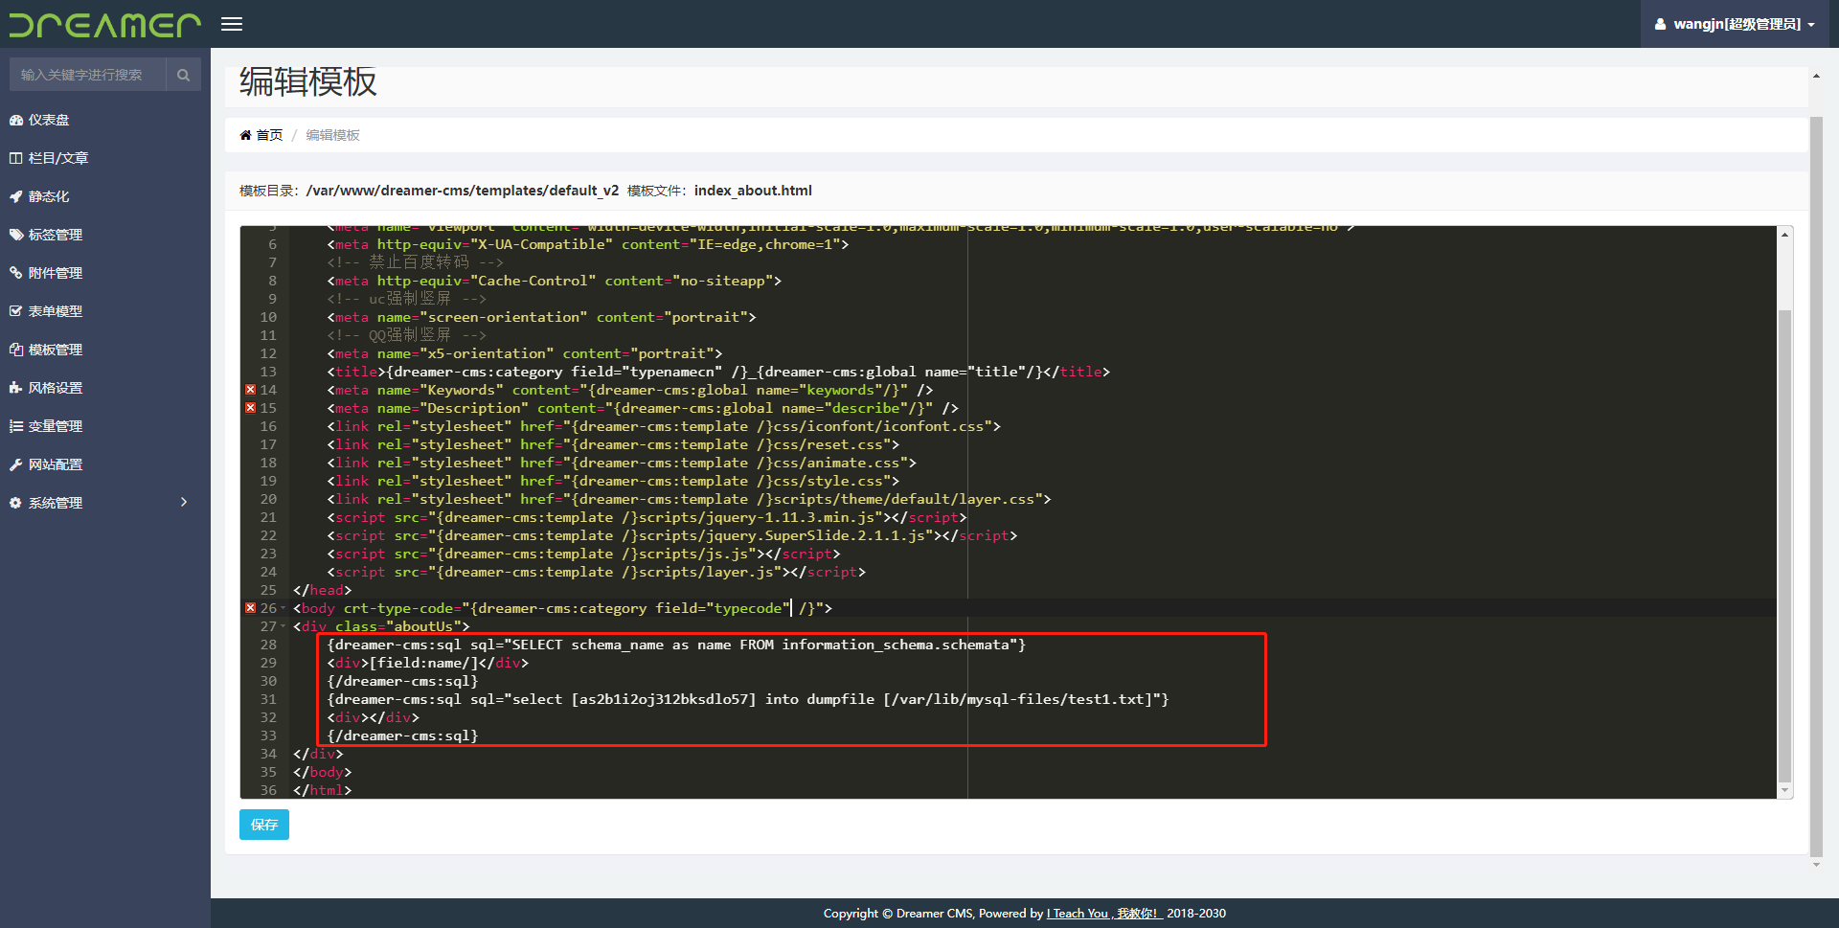Viewport: 1839px width, 928px height.
Task: Toggle the hamburger sidebar menu icon
Action: click(x=232, y=24)
